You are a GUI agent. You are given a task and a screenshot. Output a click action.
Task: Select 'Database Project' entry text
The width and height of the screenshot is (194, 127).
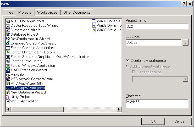(24, 34)
